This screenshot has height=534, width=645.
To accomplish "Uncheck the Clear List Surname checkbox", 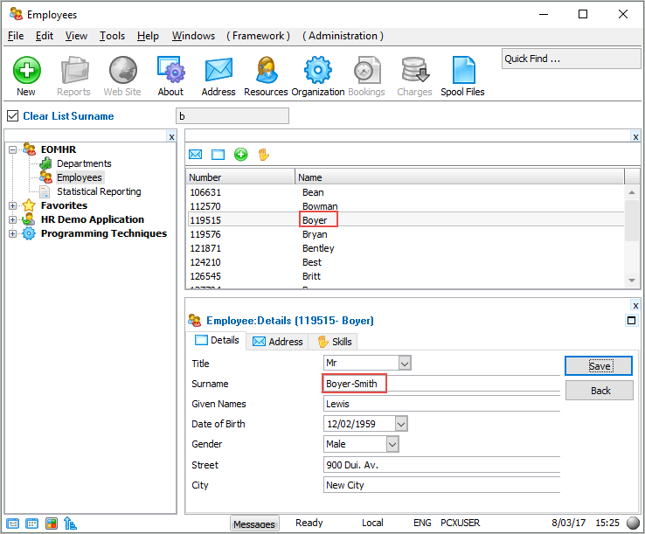I will coord(12,116).
